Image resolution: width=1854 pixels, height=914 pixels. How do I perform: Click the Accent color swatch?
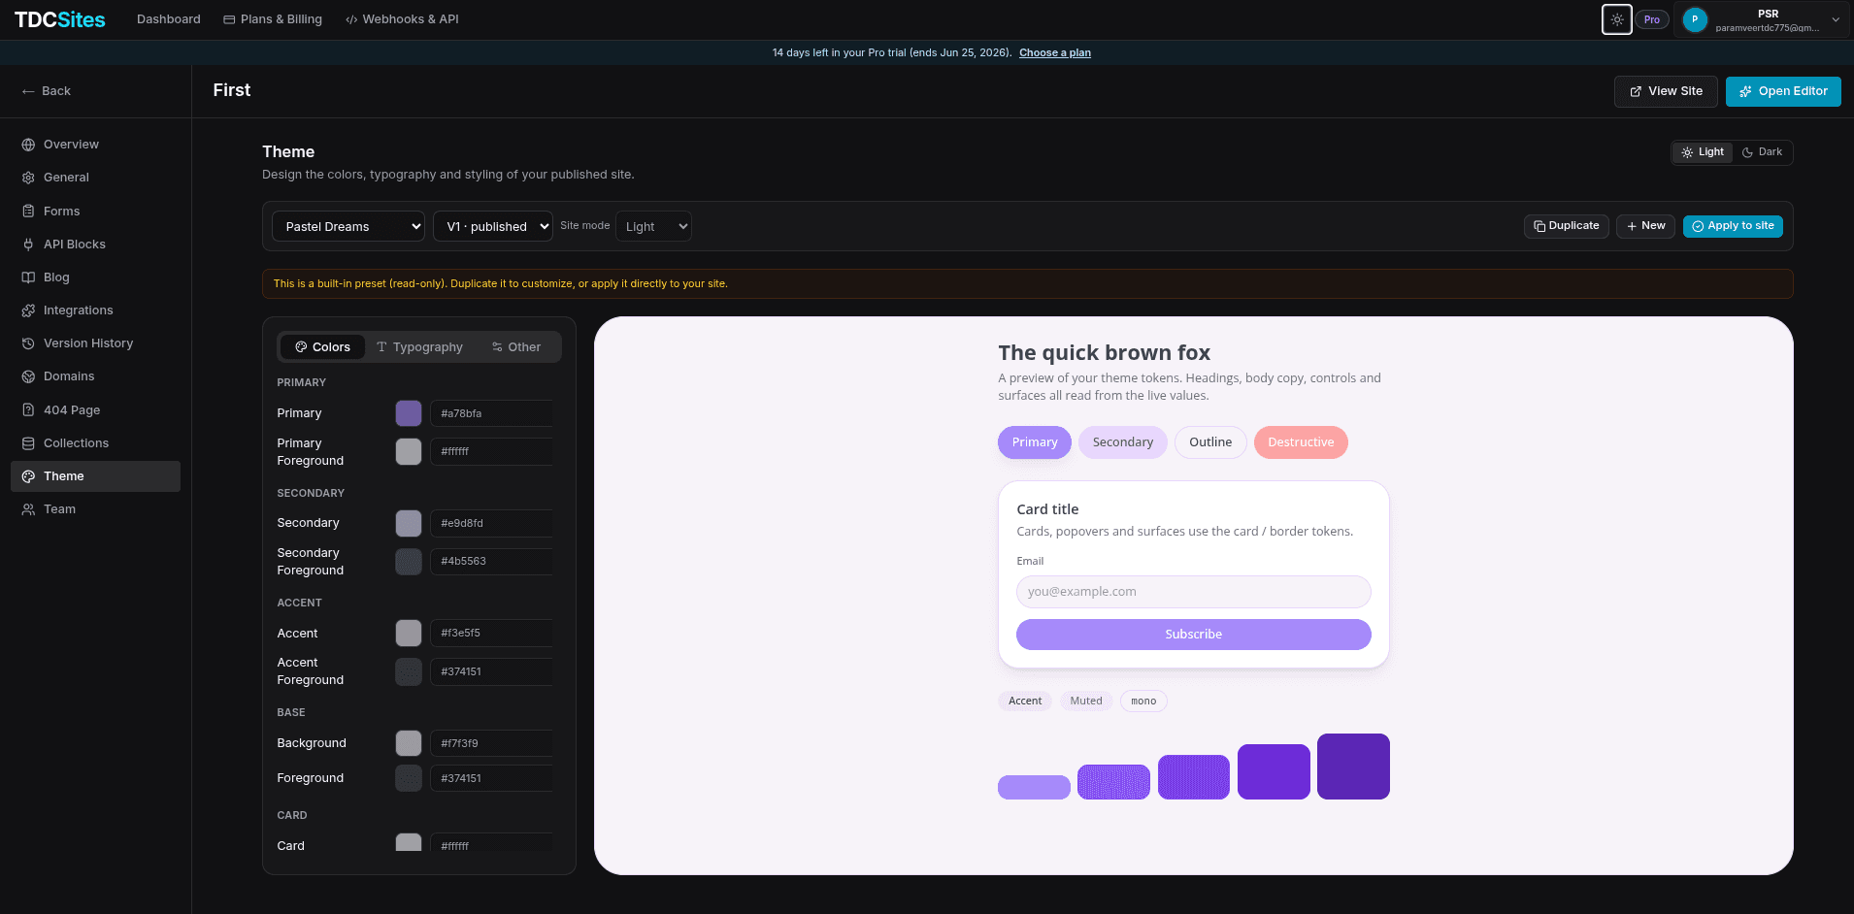click(409, 634)
